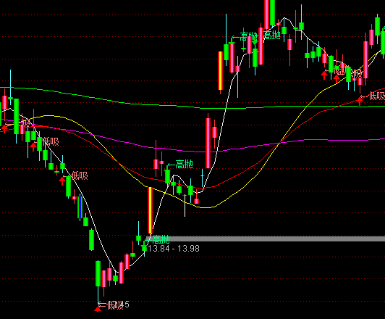Click the lowest long green candle at bottom
This screenshot has height=319, width=385.
tap(98, 273)
